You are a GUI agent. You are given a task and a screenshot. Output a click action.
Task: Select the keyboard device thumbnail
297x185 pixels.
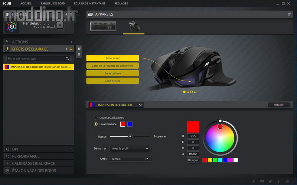coord(103,26)
